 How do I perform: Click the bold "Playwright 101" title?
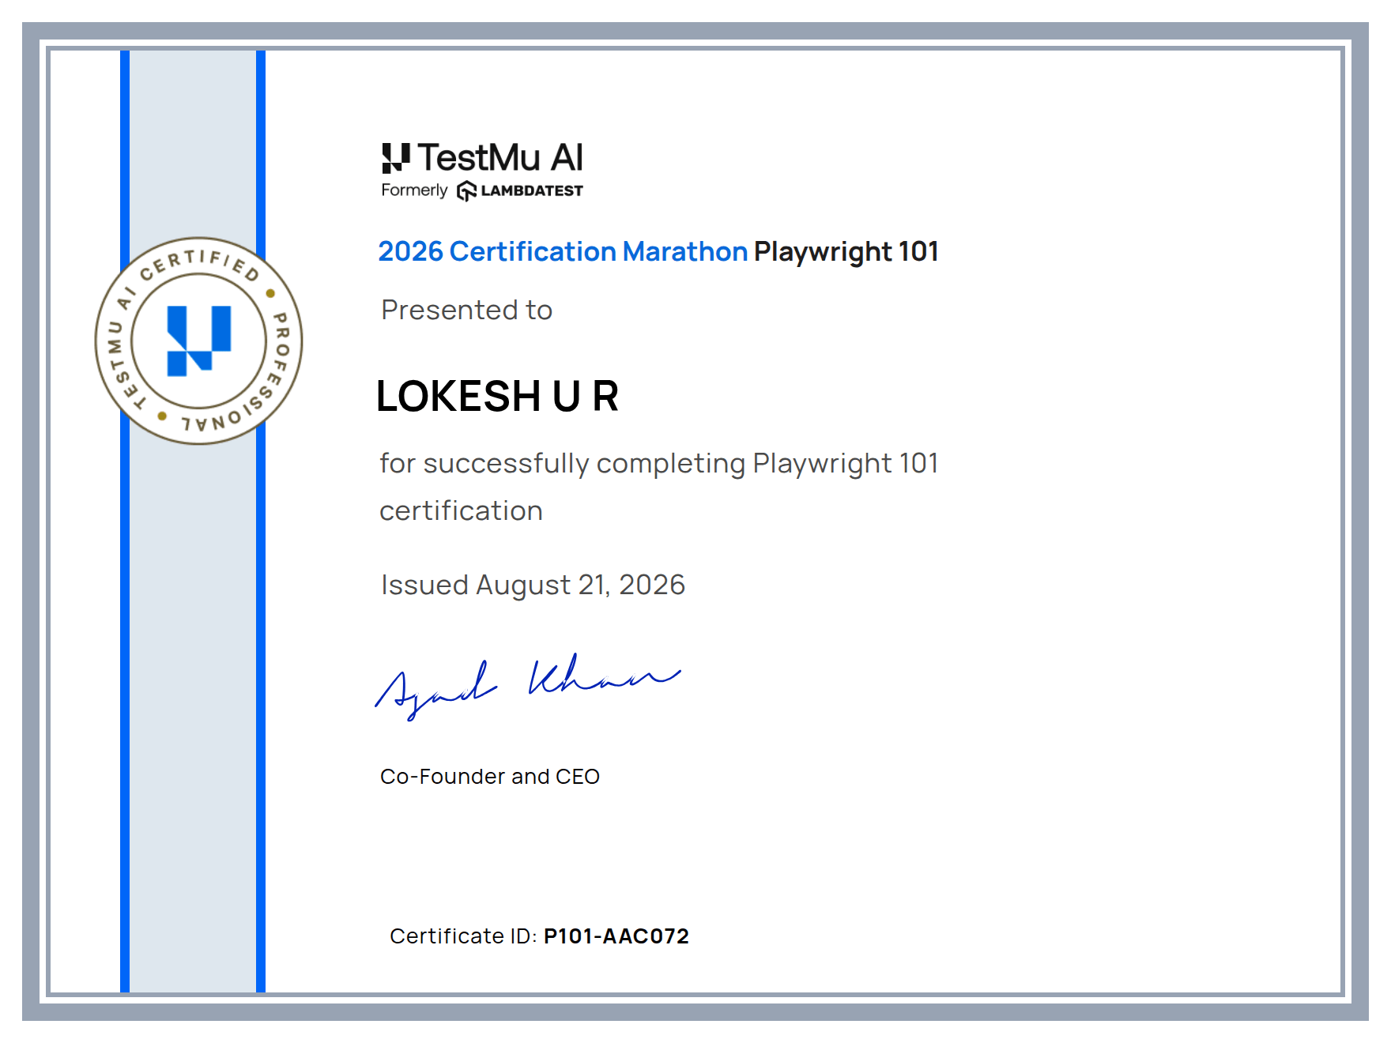pos(846,251)
